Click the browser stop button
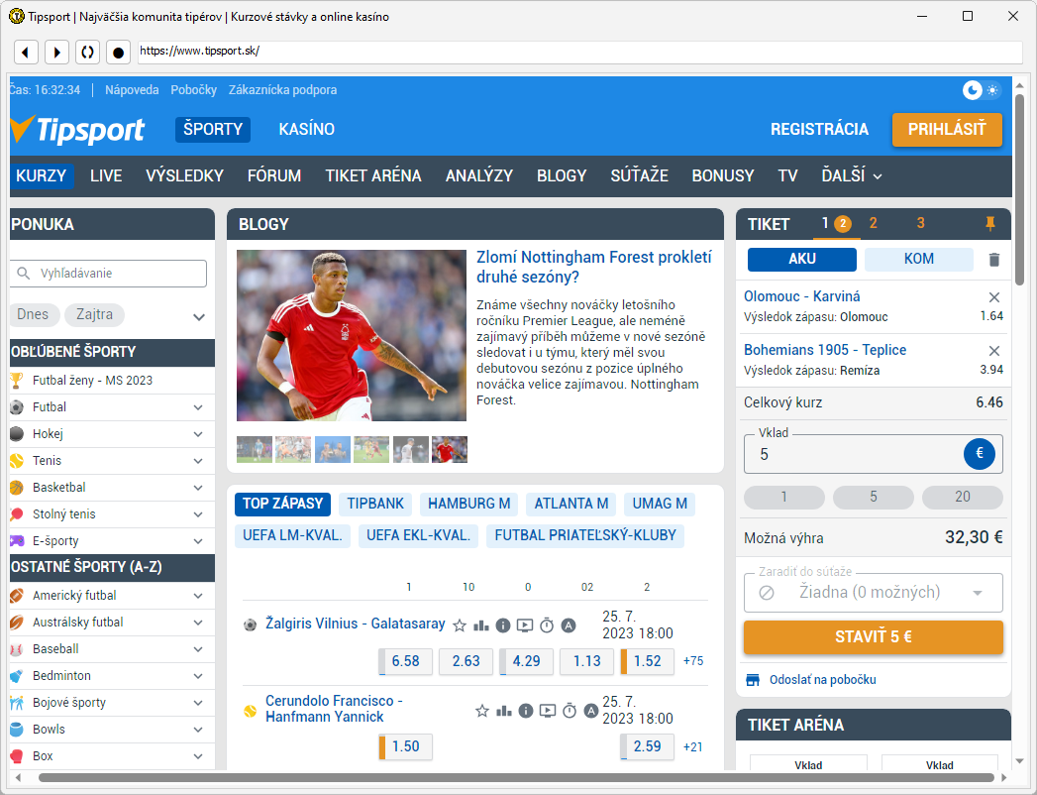The height and width of the screenshot is (795, 1037). click(119, 52)
